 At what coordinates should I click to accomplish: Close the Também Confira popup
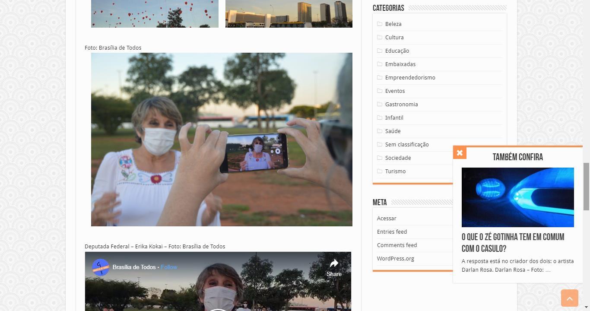[x=460, y=152]
